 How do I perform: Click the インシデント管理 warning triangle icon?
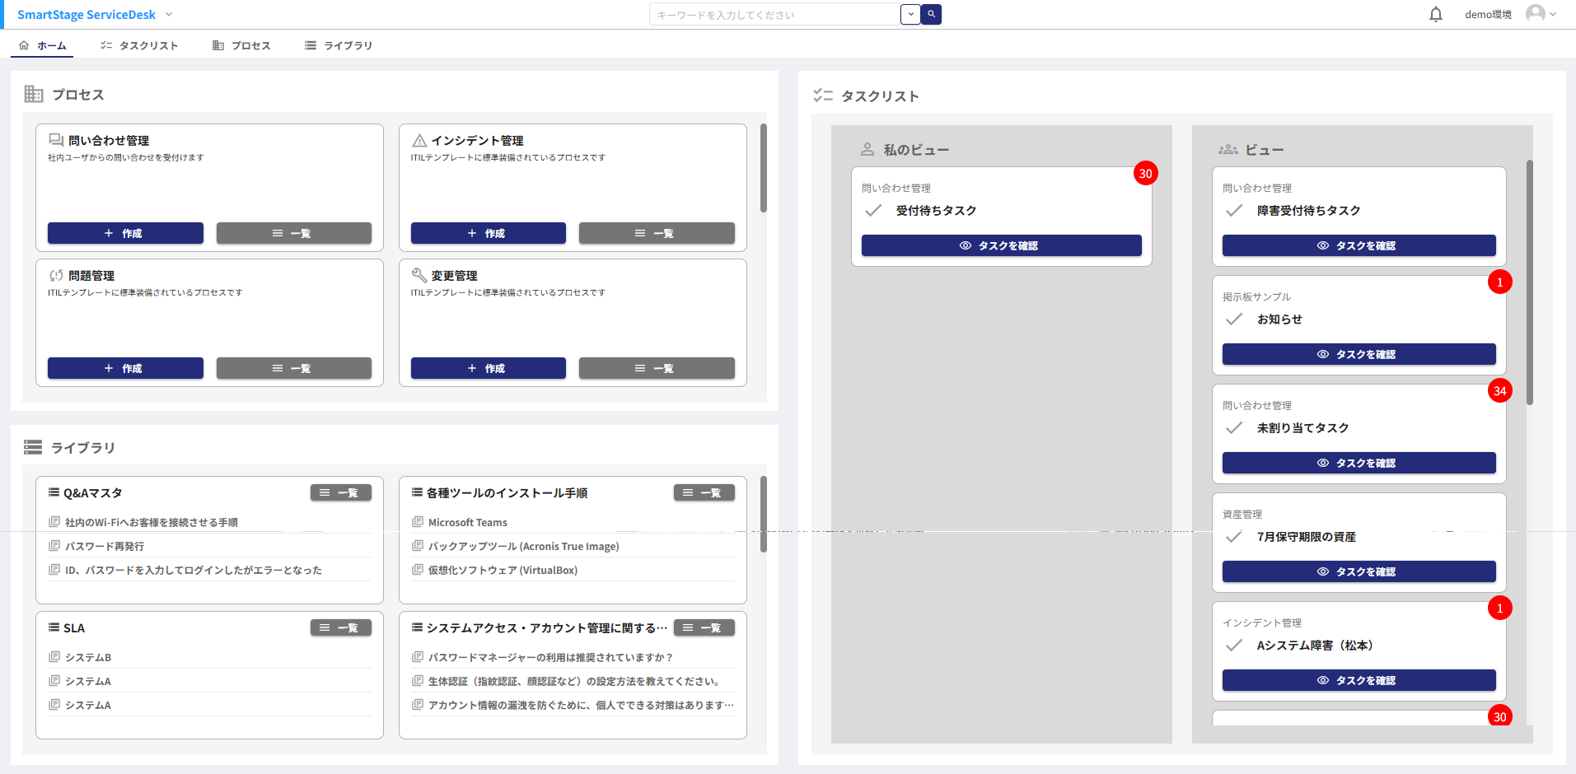click(x=419, y=140)
